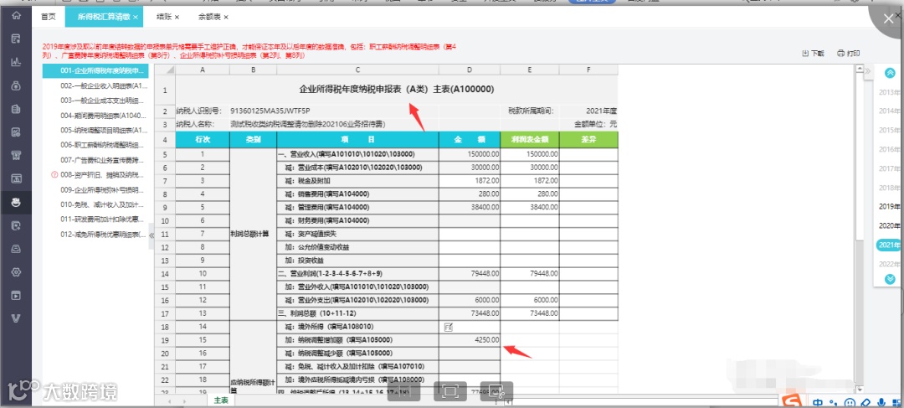Select 150000.00 in the 金额 column

470,154
